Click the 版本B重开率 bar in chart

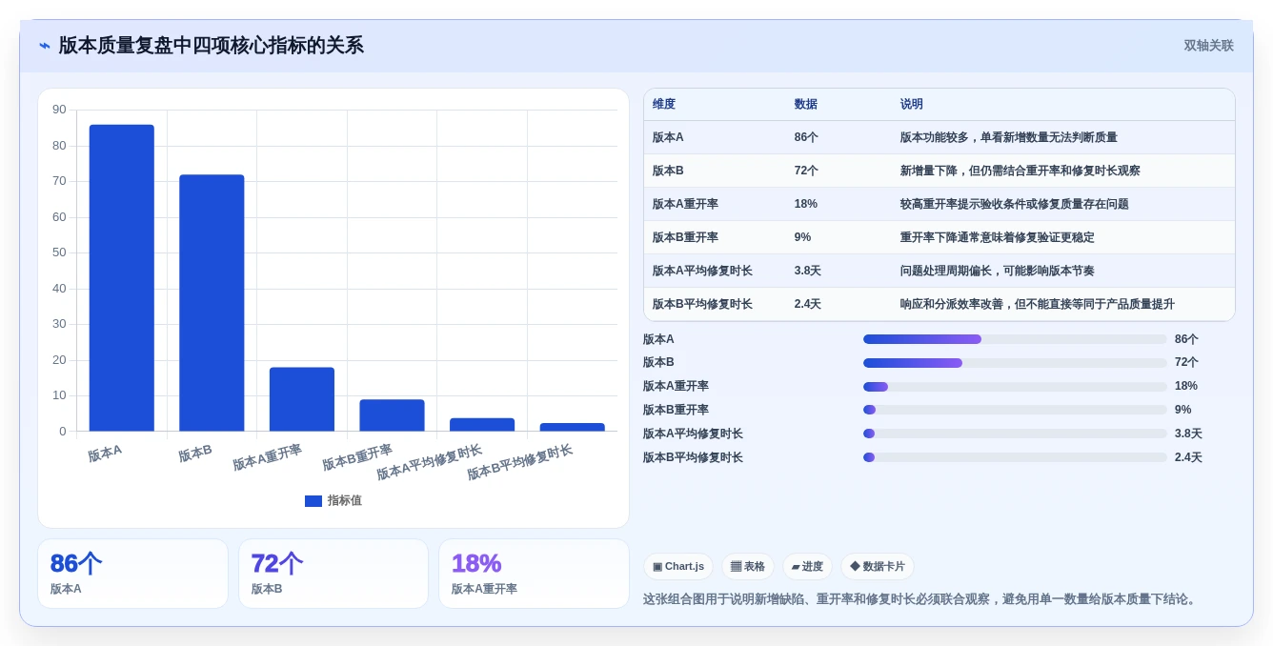[x=392, y=415]
